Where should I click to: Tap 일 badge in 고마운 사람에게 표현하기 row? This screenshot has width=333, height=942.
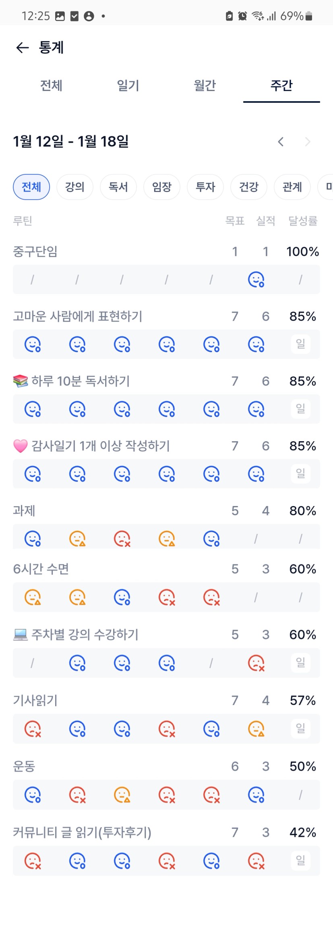300,344
